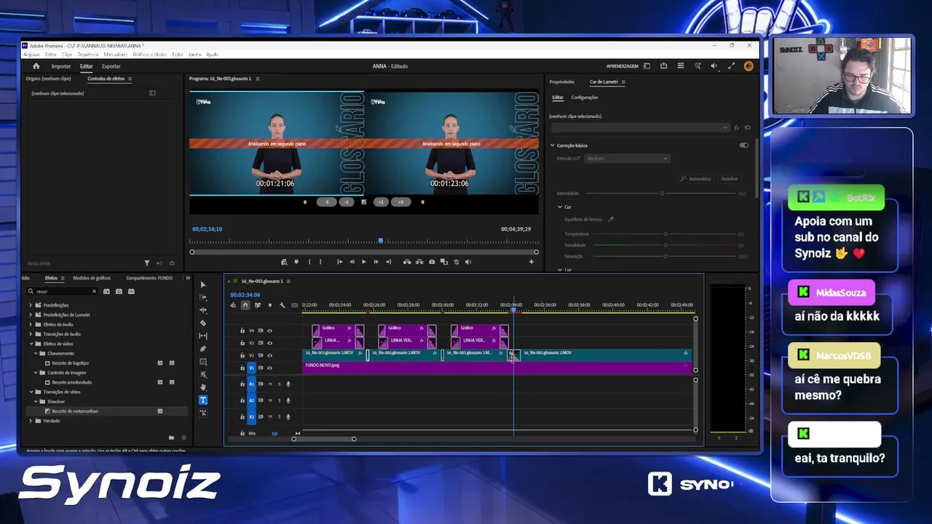Collapse the Efeitos de vídeo folder
The width and height of the screenshot is (932, 524).
31,344
